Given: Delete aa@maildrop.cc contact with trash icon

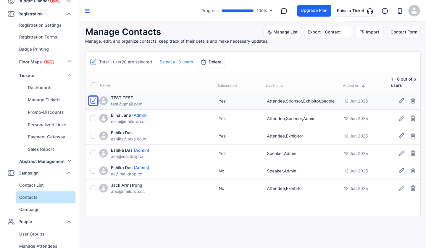Looking at the screenshot, I should (413, 171).
